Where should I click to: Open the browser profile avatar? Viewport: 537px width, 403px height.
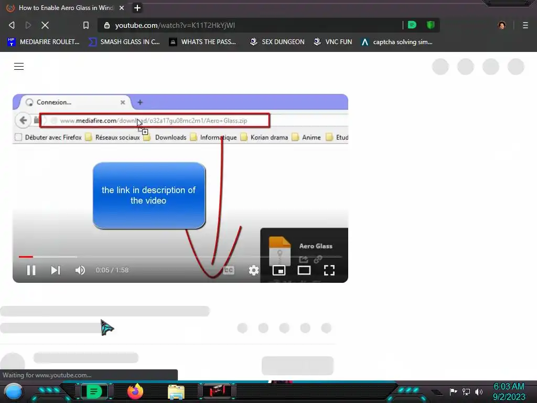[502, 25]
